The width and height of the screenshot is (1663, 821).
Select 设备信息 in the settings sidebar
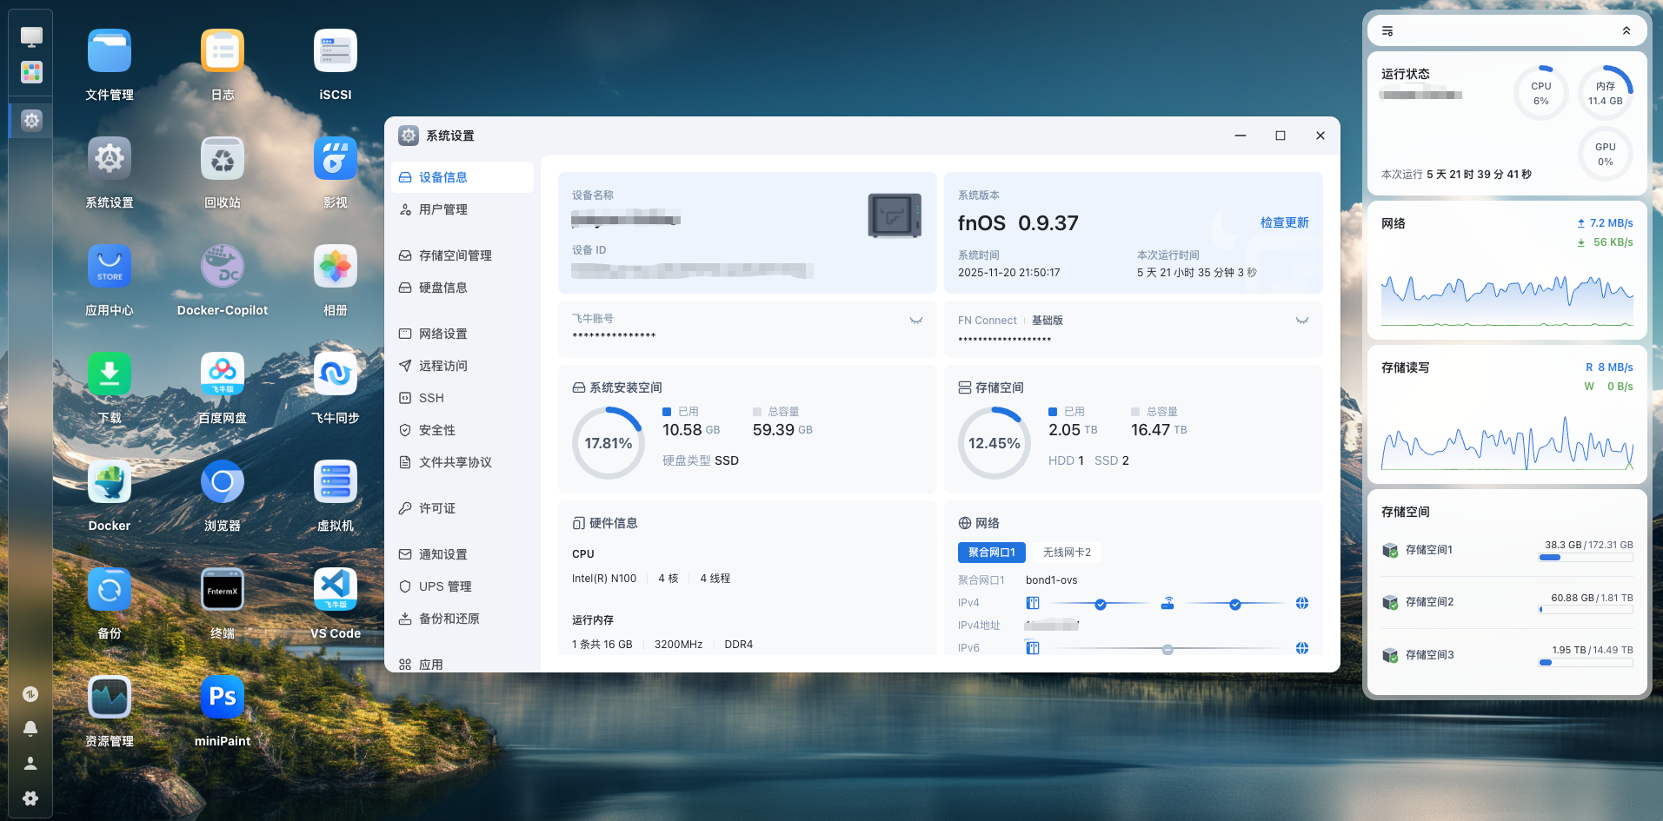click(x=462, y=177)
